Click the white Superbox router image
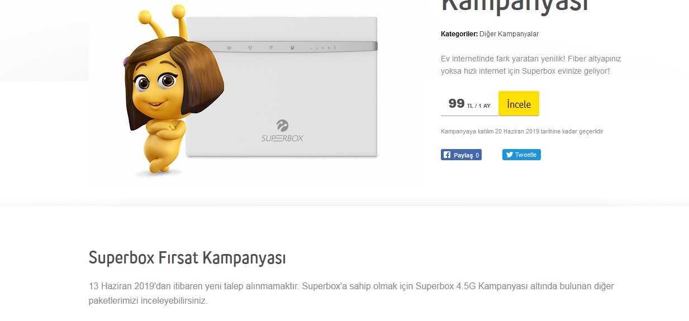This screenshot has height=321, width=689. click(x=282, y=87)
